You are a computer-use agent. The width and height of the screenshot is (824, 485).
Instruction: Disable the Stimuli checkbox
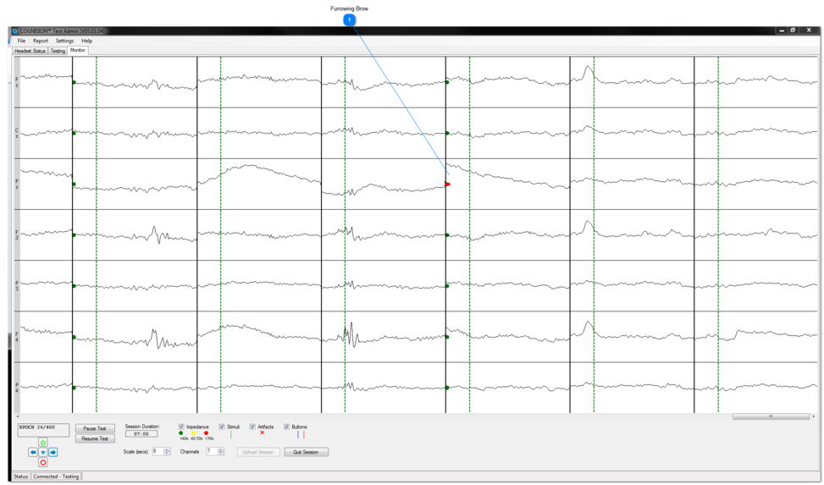(x=222, y=427)
